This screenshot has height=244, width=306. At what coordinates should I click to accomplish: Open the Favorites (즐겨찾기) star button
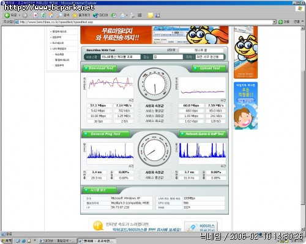(81, 15)
